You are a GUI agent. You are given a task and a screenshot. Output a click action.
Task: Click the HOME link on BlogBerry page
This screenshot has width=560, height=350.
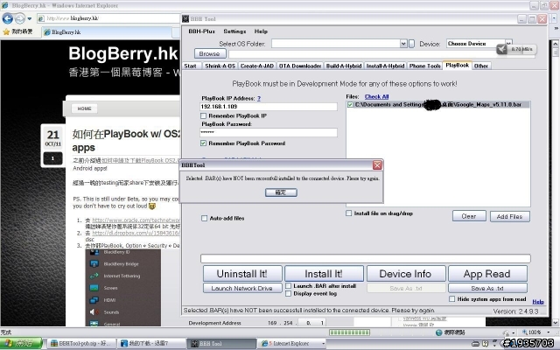[x=84, y=108]
